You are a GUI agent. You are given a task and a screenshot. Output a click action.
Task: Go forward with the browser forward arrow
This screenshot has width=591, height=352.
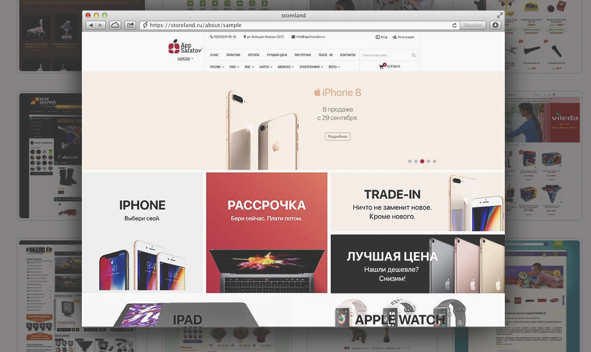click(x=101, y=25)
